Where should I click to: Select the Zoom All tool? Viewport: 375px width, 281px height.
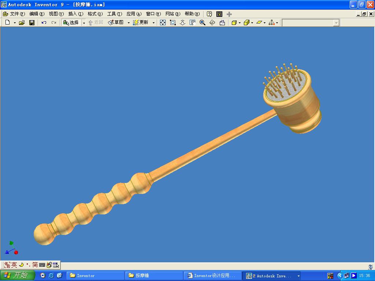coord(162,22)
